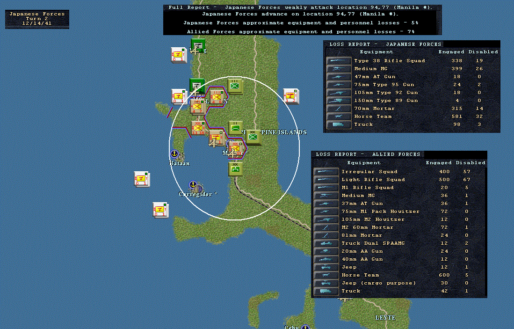Click the 75mm M1 Pack Howitzer icon
The image size is (514, 329).
[x=326, y=212]
